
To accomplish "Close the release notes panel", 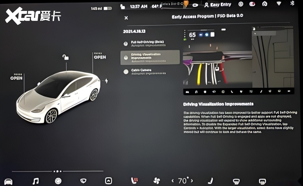I will [x=126, y=18].
